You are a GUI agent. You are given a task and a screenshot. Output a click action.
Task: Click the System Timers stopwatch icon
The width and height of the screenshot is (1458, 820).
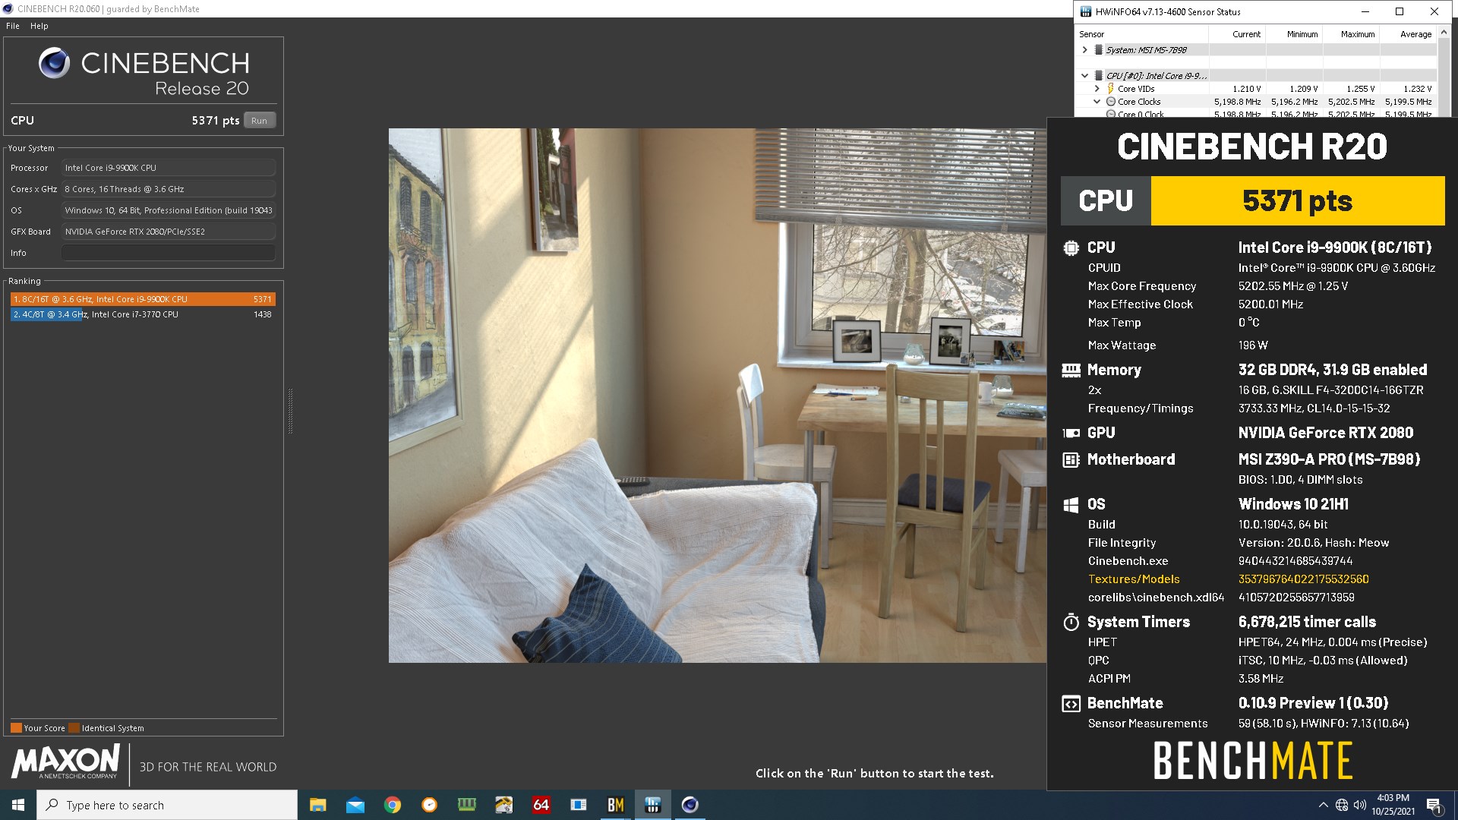click(1071, 622)
